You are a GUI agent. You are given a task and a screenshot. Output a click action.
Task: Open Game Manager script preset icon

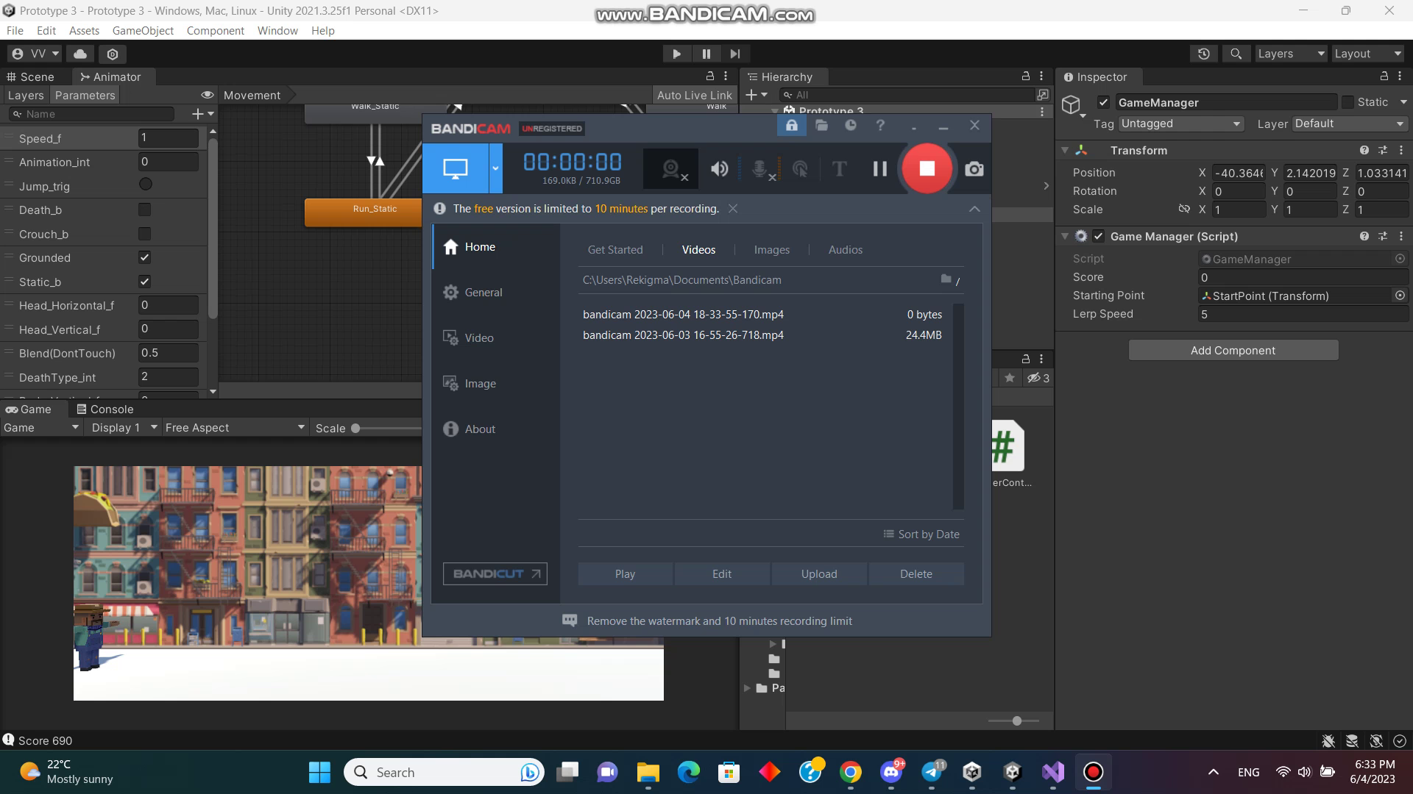pyautogui.click(x=1383, y=236)
